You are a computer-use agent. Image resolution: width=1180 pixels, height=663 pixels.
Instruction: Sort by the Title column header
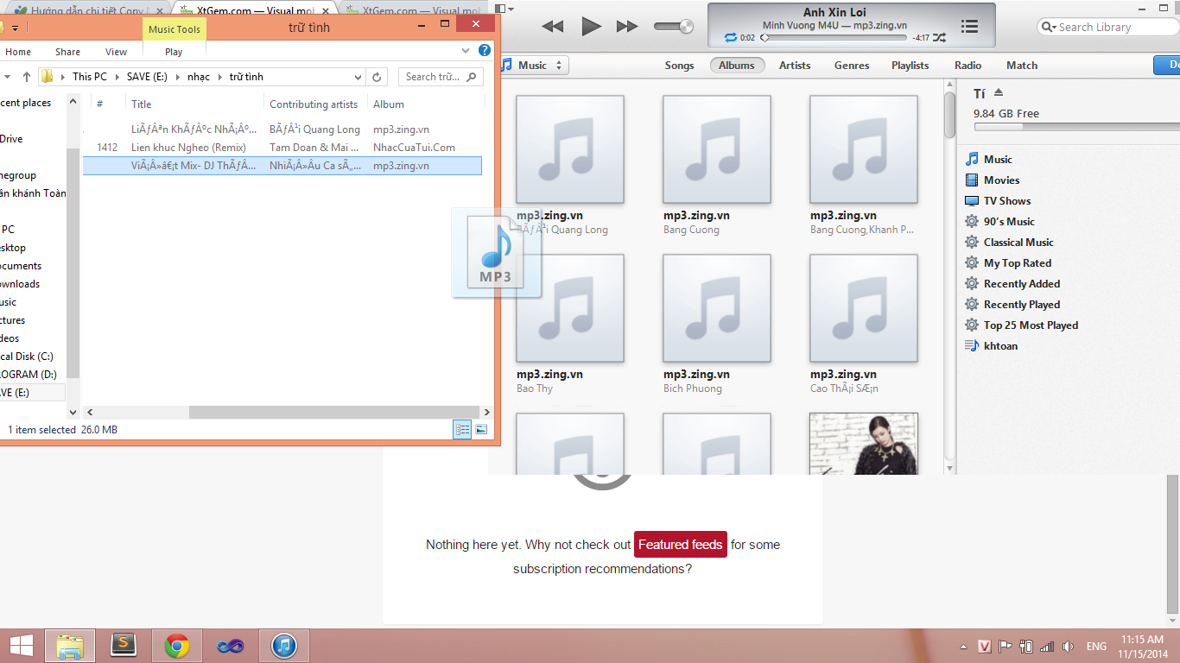193,104
